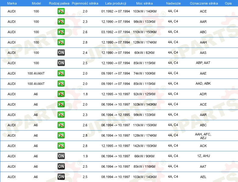
Task: Click diesel ON icon in AAS row
Action: pos(61,53)
